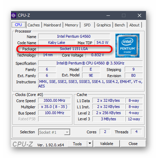Open the Bench tab

[x=120, y=25]
